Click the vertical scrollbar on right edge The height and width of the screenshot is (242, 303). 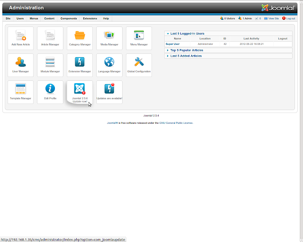coord(302,121)
